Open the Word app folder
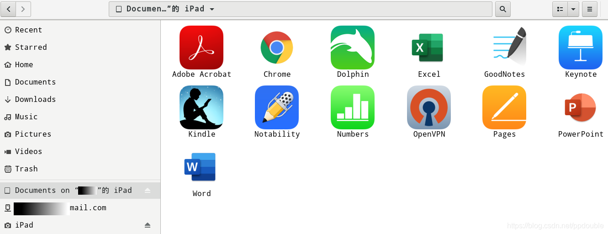 [200, 167]
